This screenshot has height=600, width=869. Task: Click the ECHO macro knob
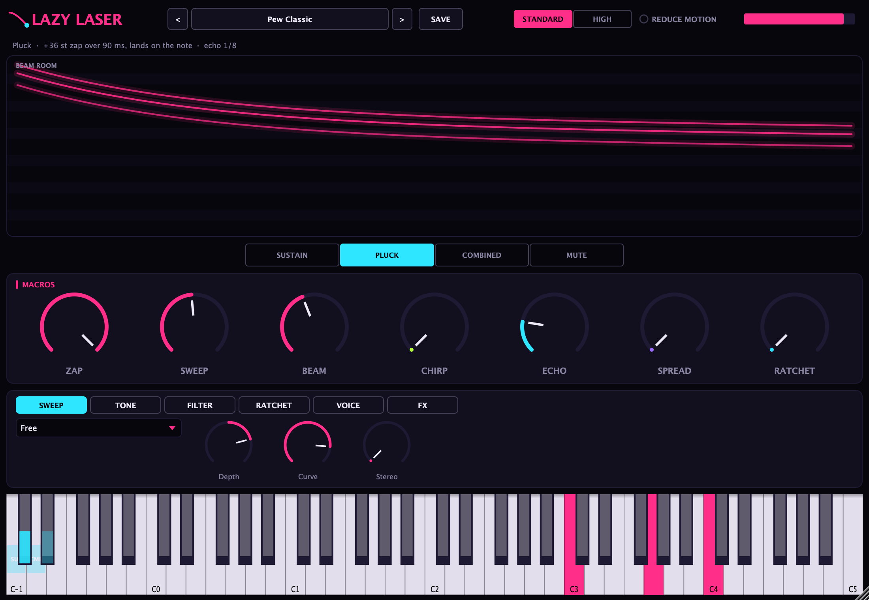[x=554, y=326]
